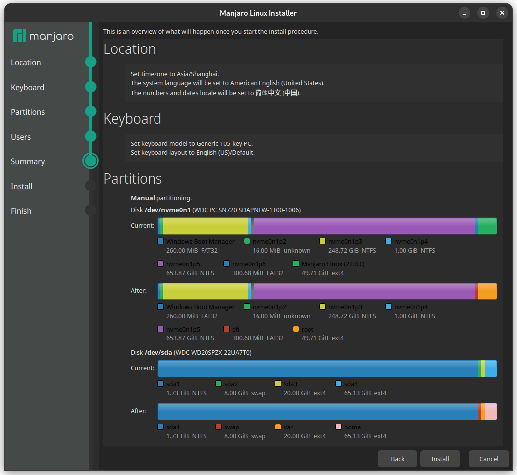The height and width of the screenshot is (475, 517).
Task: Click the Partitions heading in the summary
Action: pos(133,179)
